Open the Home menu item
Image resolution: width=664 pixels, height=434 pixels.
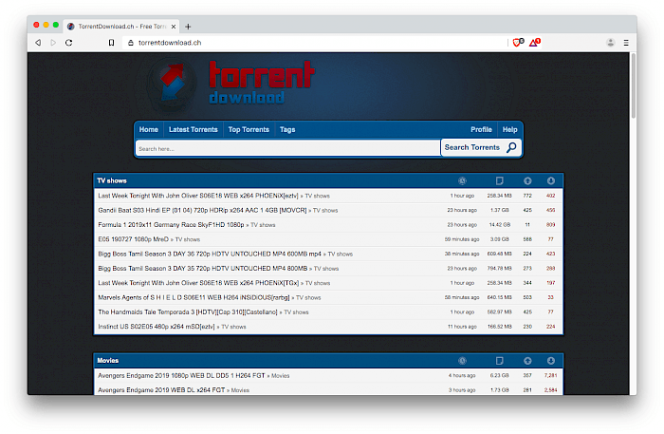[x=149, y=130]
